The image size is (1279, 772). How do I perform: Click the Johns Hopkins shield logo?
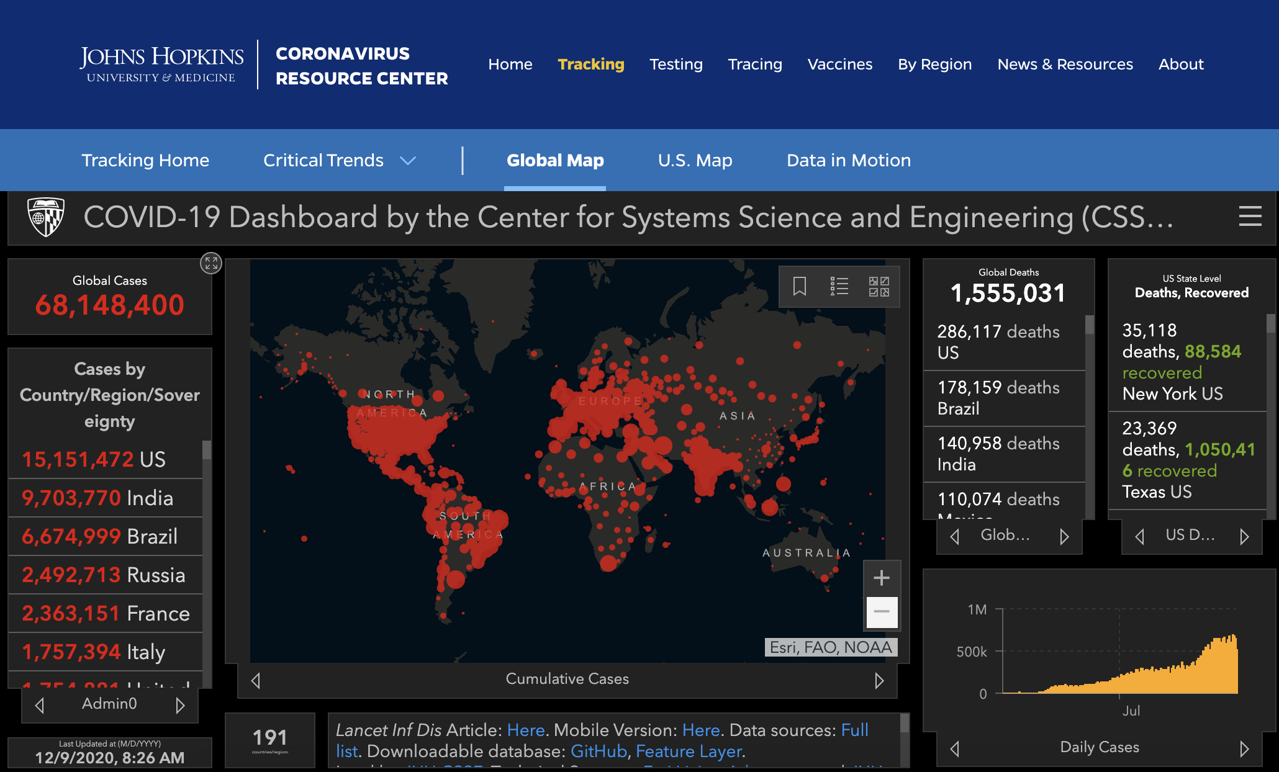(x=46, y=217)
